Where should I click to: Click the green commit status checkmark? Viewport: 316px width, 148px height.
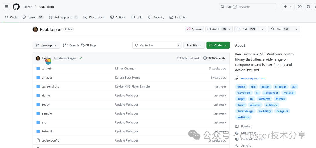click(x=81, y=58)
